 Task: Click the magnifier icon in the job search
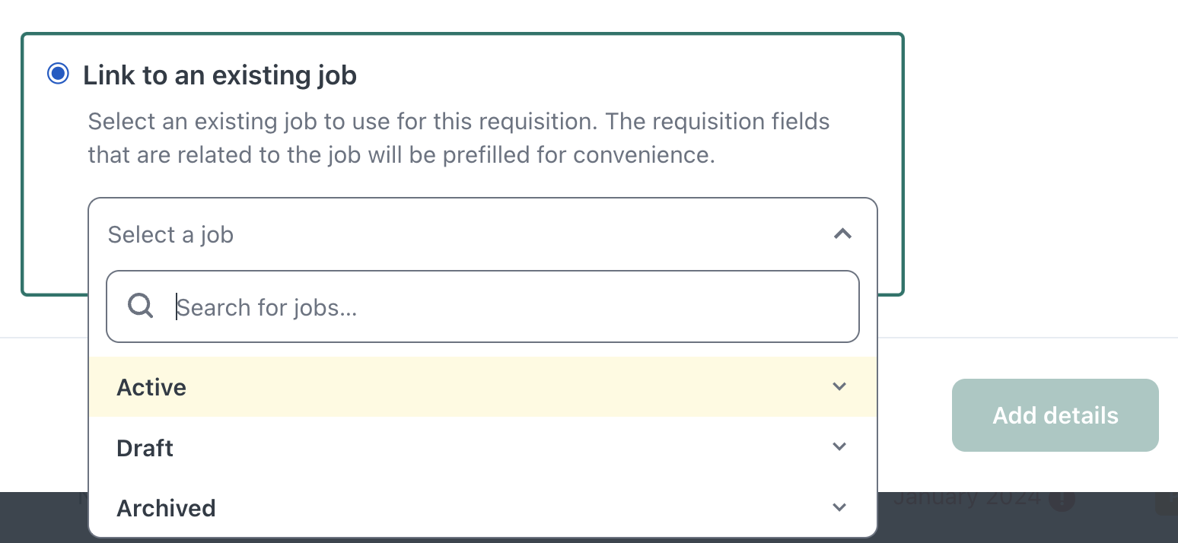141,306
